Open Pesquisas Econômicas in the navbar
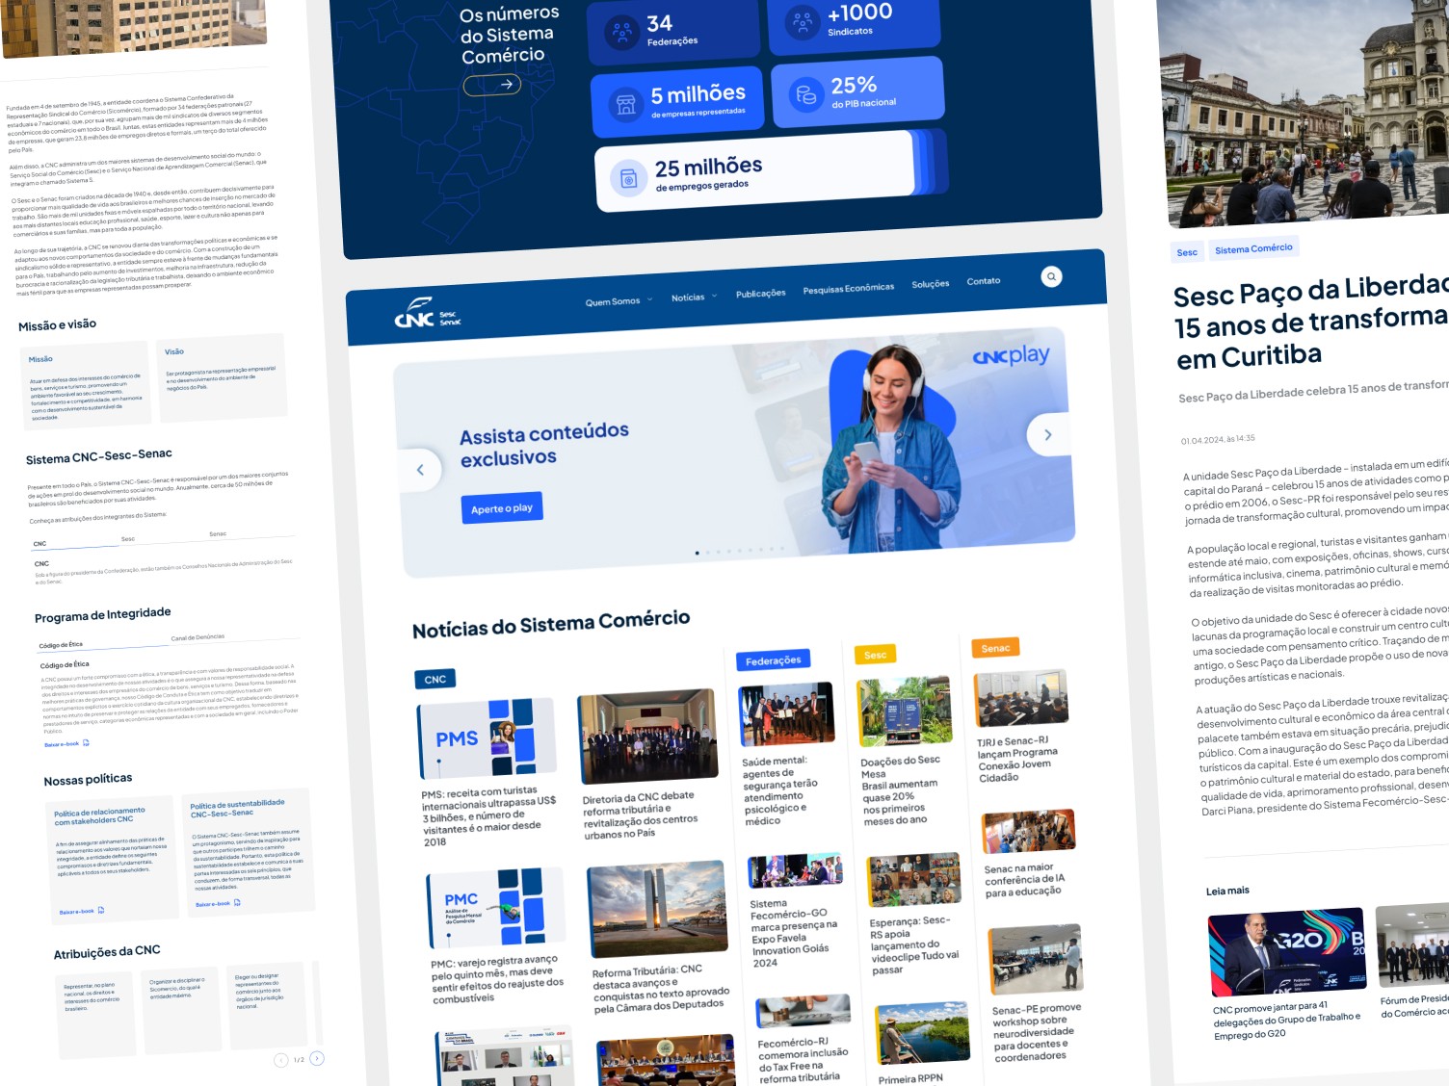Viewport: 1449px width, 1086px height. [x=849, y=288]
